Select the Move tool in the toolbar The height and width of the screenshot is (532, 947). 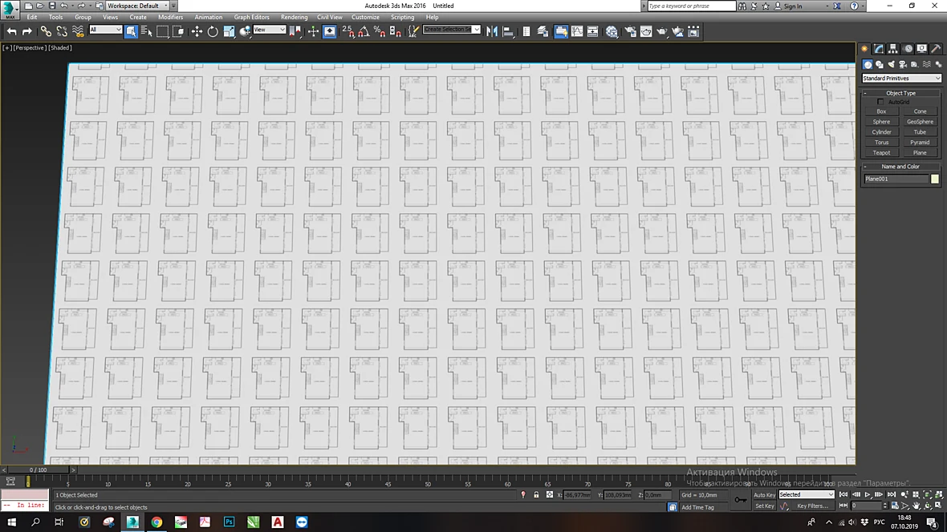197,31
